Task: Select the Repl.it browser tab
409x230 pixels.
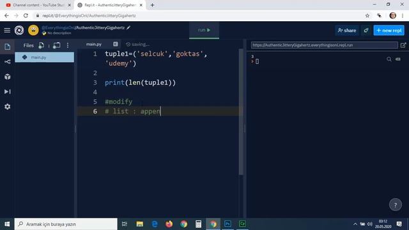Action: (x=110, y=5)
